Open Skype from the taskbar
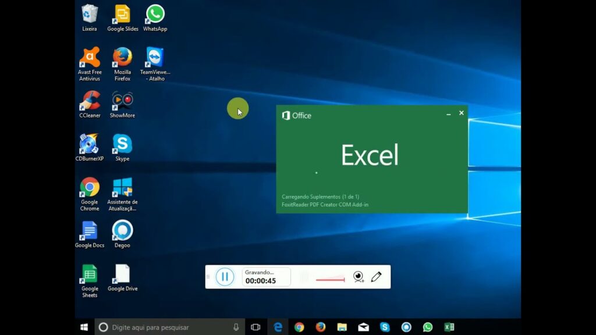This screenshot has height=335, width=596. pyautogui.click(x=385, y=327)
